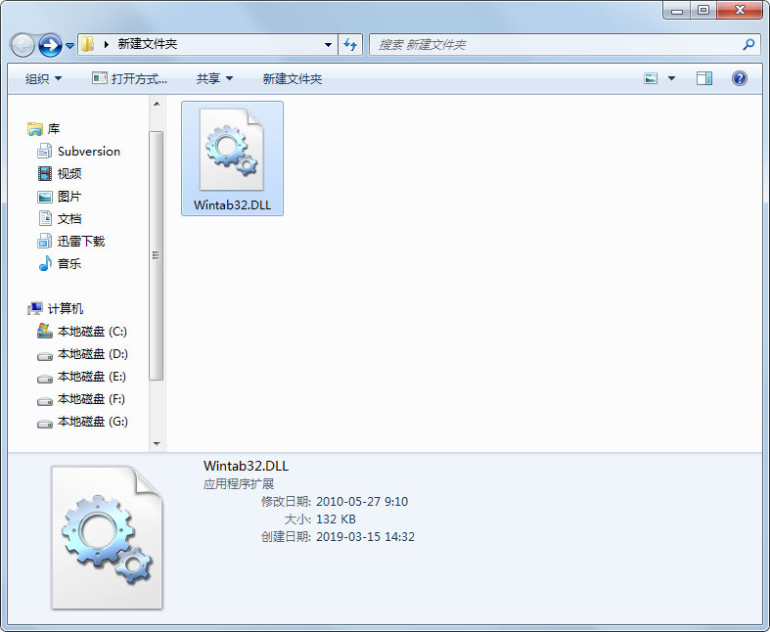Click the magnifier search icon
Viewport: 770px width, 632px height.
coord(748,45)
